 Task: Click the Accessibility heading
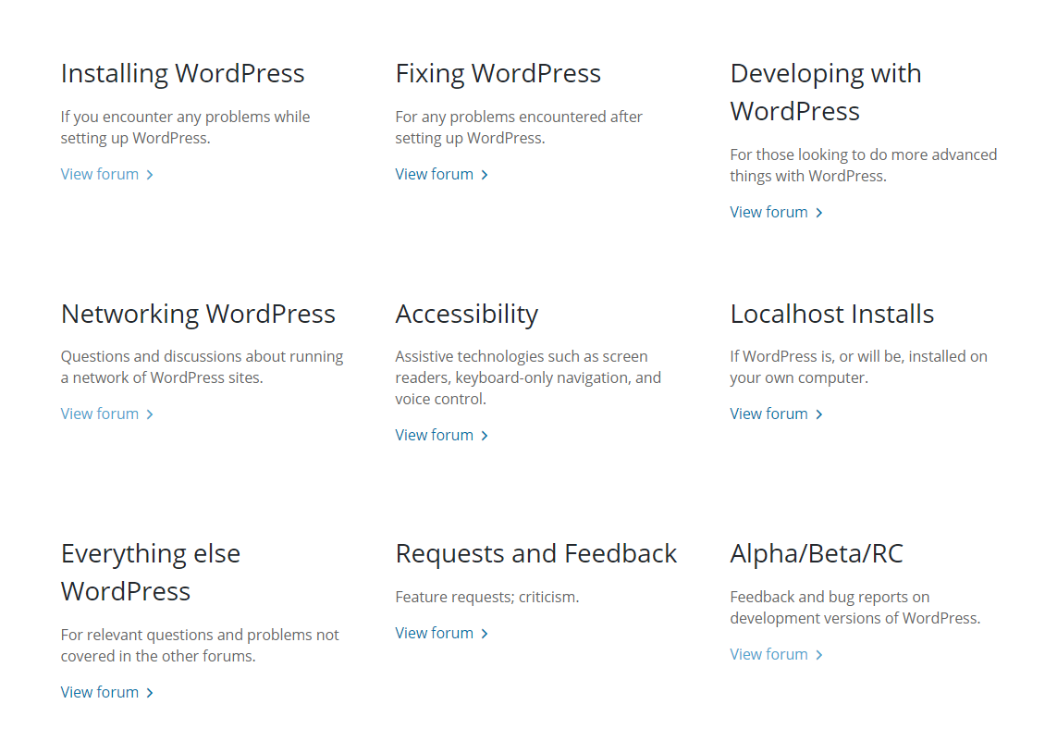[x=466, y=315]
